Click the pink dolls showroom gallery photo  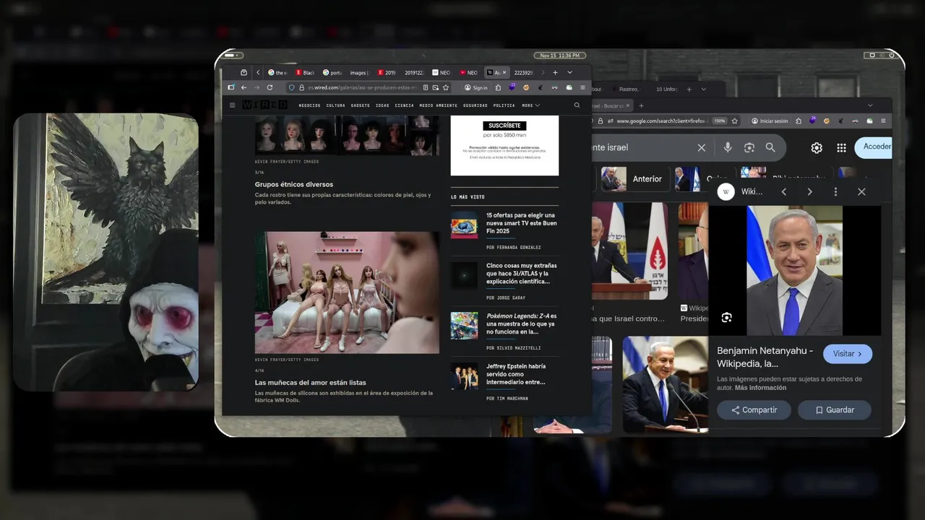347,292
